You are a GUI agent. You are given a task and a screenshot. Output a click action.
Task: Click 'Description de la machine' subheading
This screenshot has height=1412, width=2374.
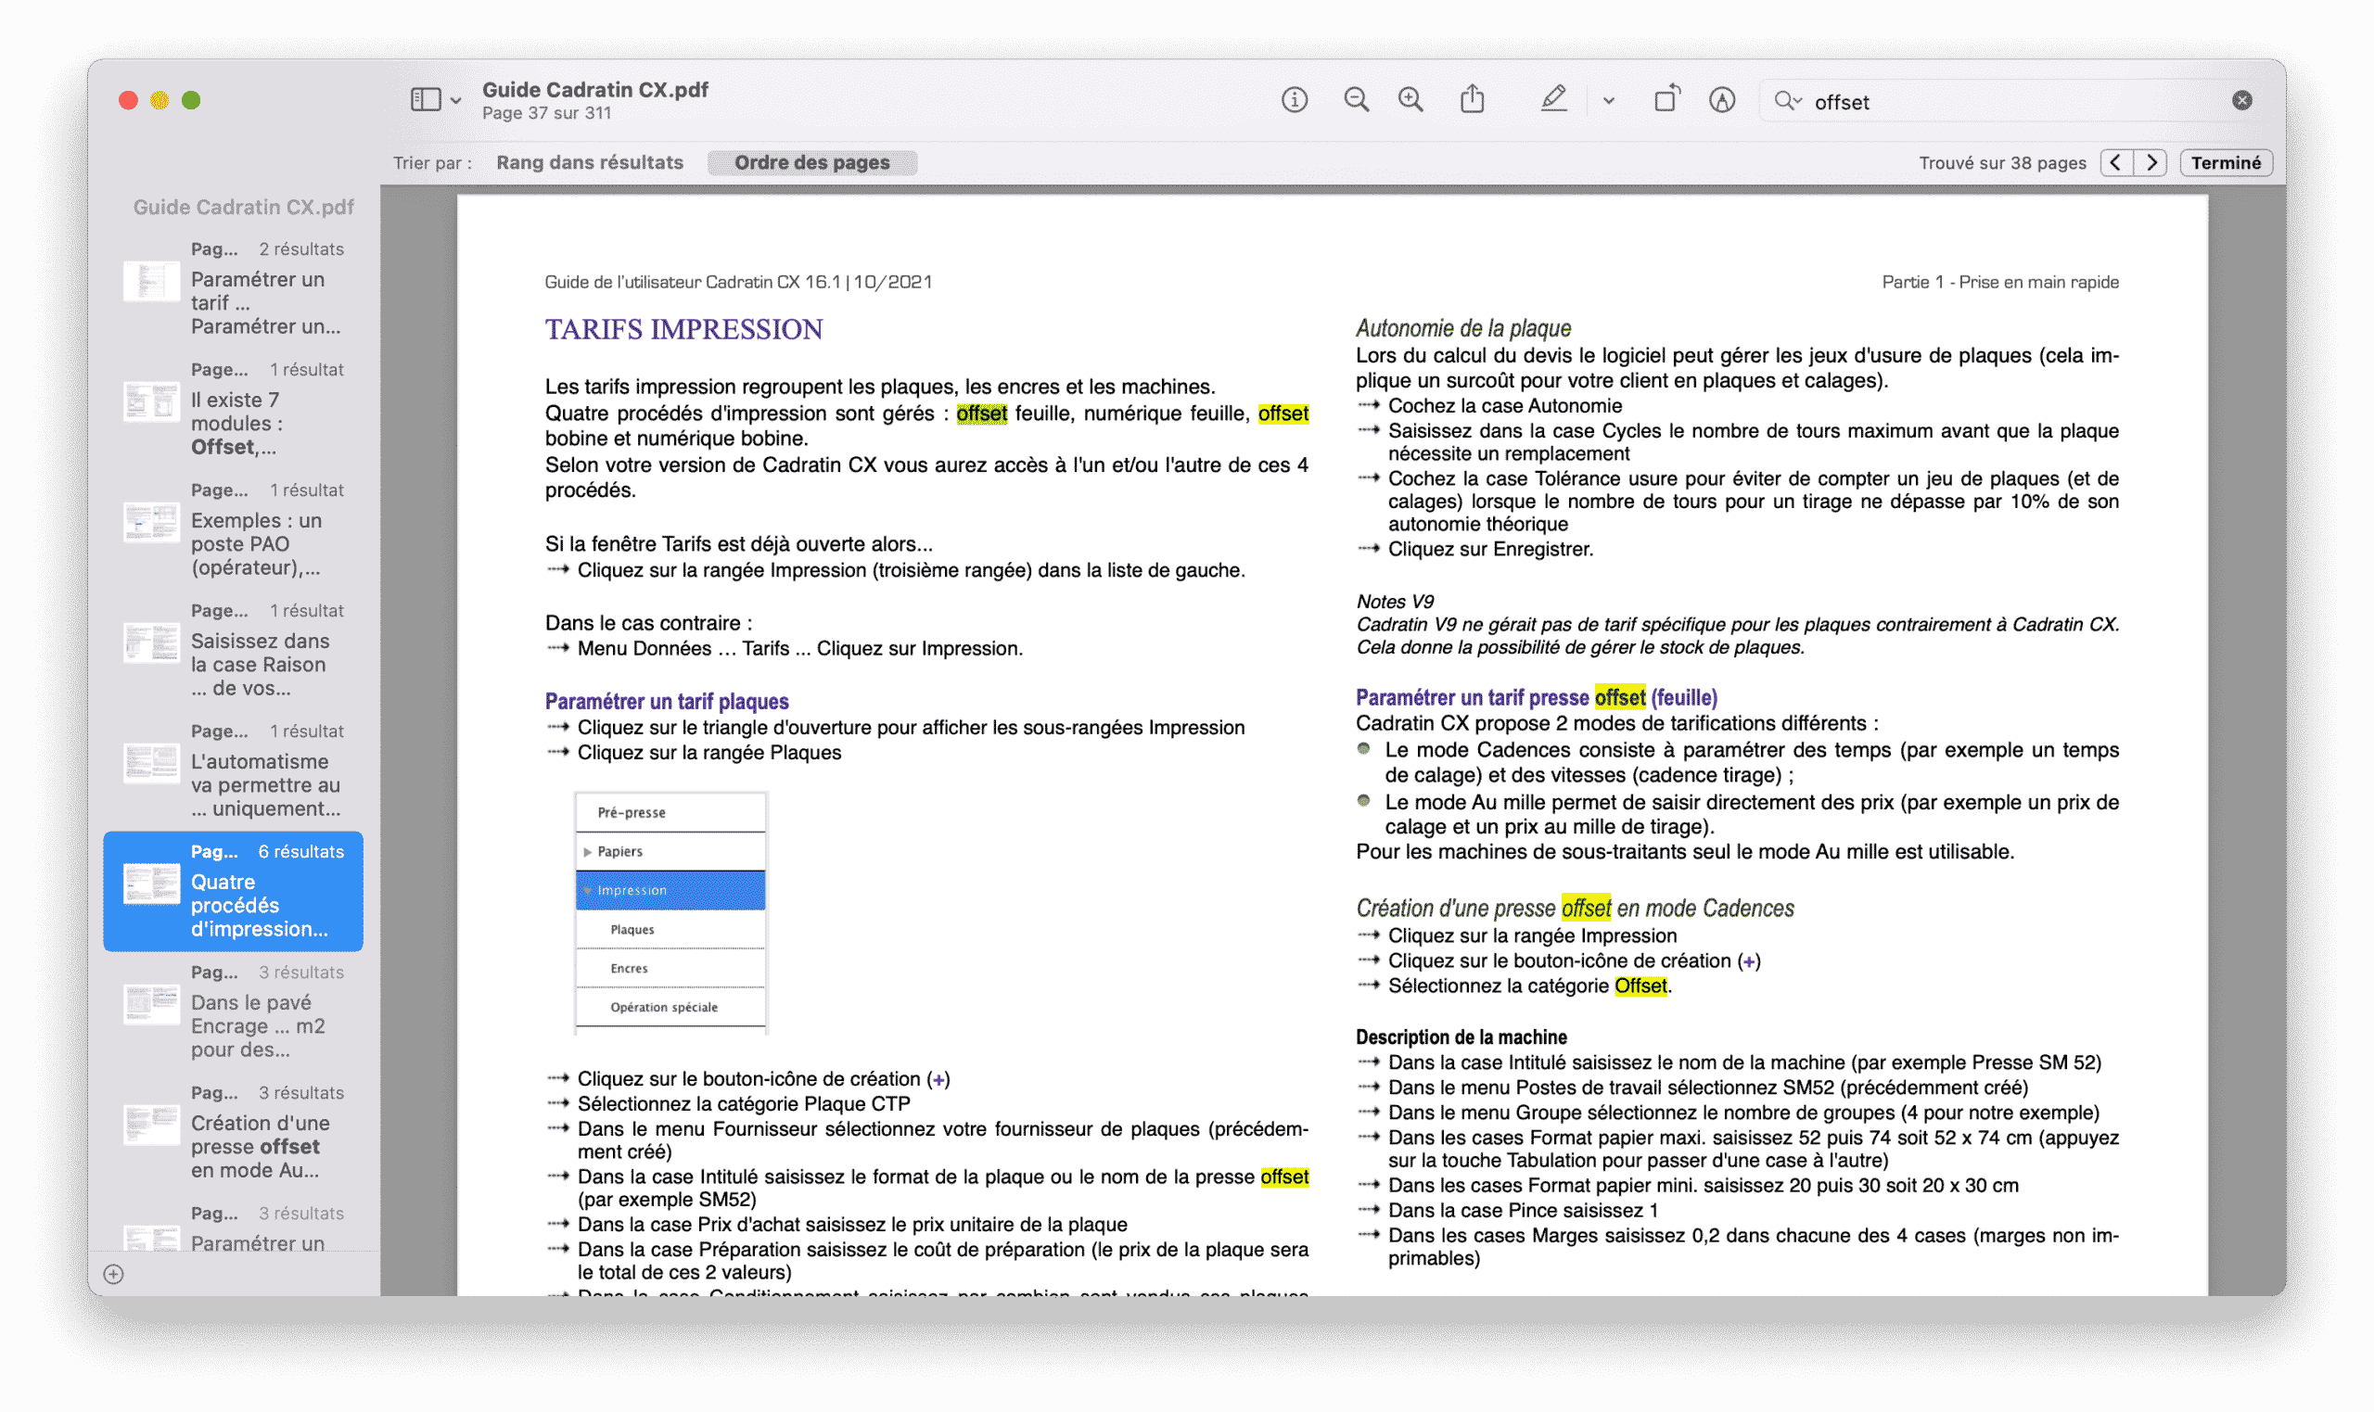tap(1461, 1037)
